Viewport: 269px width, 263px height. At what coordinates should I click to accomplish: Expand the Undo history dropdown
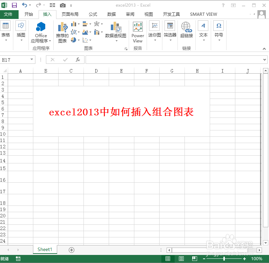point(30,5)
